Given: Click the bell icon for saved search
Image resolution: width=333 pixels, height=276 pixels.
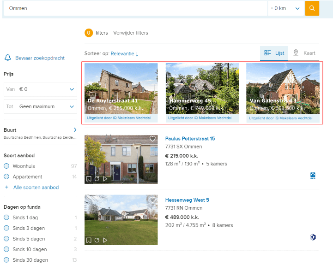Looking at the screenshot, I should point(8,58).
